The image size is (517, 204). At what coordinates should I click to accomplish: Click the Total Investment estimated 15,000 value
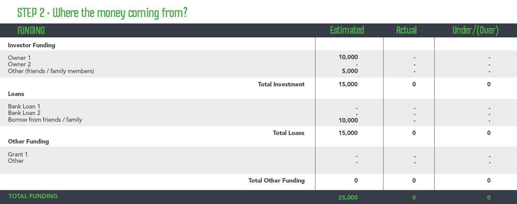(348, 84)
